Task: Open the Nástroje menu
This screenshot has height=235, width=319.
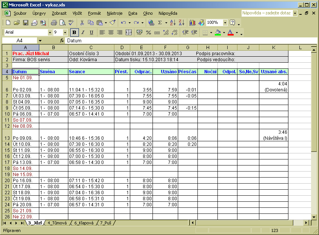Action: pyautogui.click(x=114, y=14)
